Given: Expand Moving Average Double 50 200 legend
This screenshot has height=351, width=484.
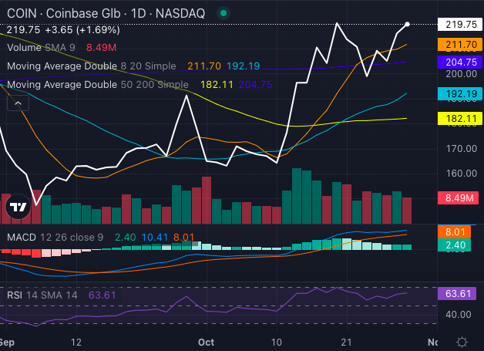Looking at the screenshot, I should (96, 84).
